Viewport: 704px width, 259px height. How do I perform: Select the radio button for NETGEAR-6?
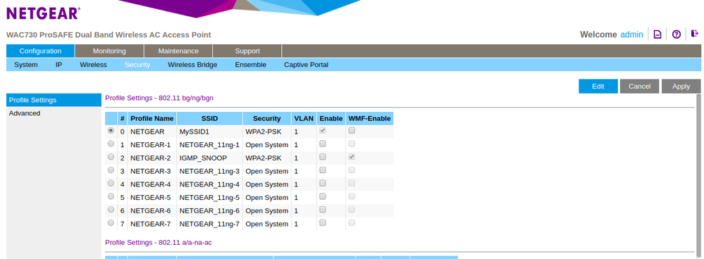click(111, 210)
